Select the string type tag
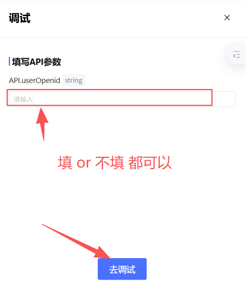The height and width of the screenshot is (291, 246). pos(74,80)
